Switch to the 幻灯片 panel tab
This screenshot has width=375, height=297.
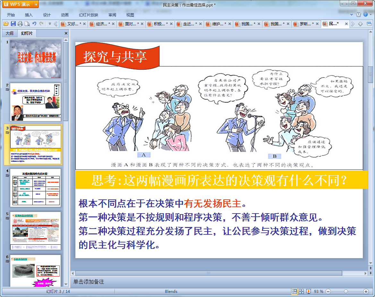(x=27, y=33)
